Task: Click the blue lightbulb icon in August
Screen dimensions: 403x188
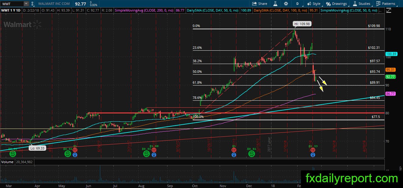Action: [x=154, y=155]
